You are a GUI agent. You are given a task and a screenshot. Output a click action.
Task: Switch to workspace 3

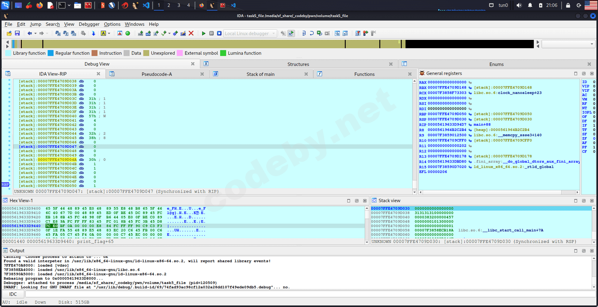[x=179, y=5]
